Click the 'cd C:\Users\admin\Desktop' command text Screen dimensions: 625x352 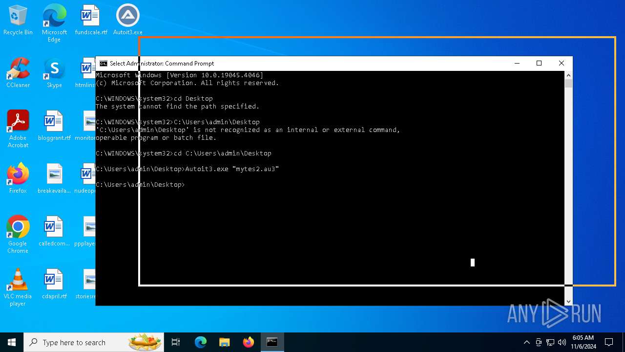click(x=223, y=154)
